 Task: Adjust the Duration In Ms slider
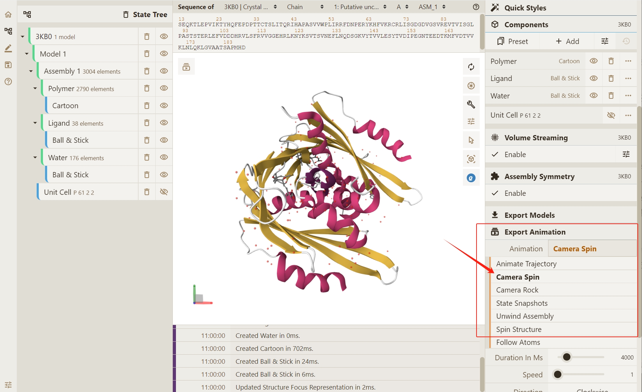point(567,357)
